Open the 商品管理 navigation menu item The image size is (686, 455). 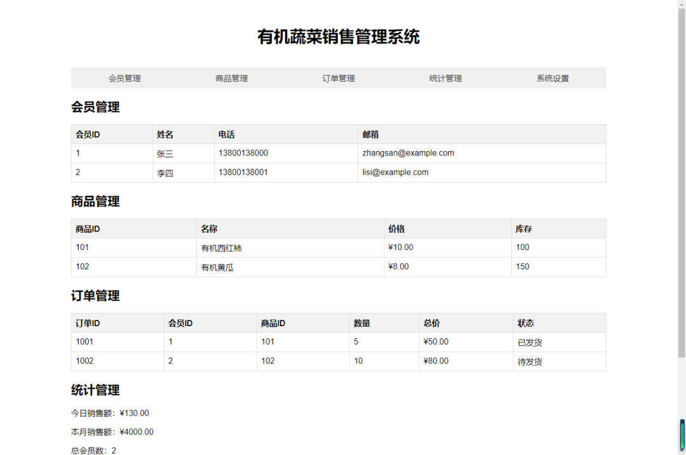(x=231, y=77)
